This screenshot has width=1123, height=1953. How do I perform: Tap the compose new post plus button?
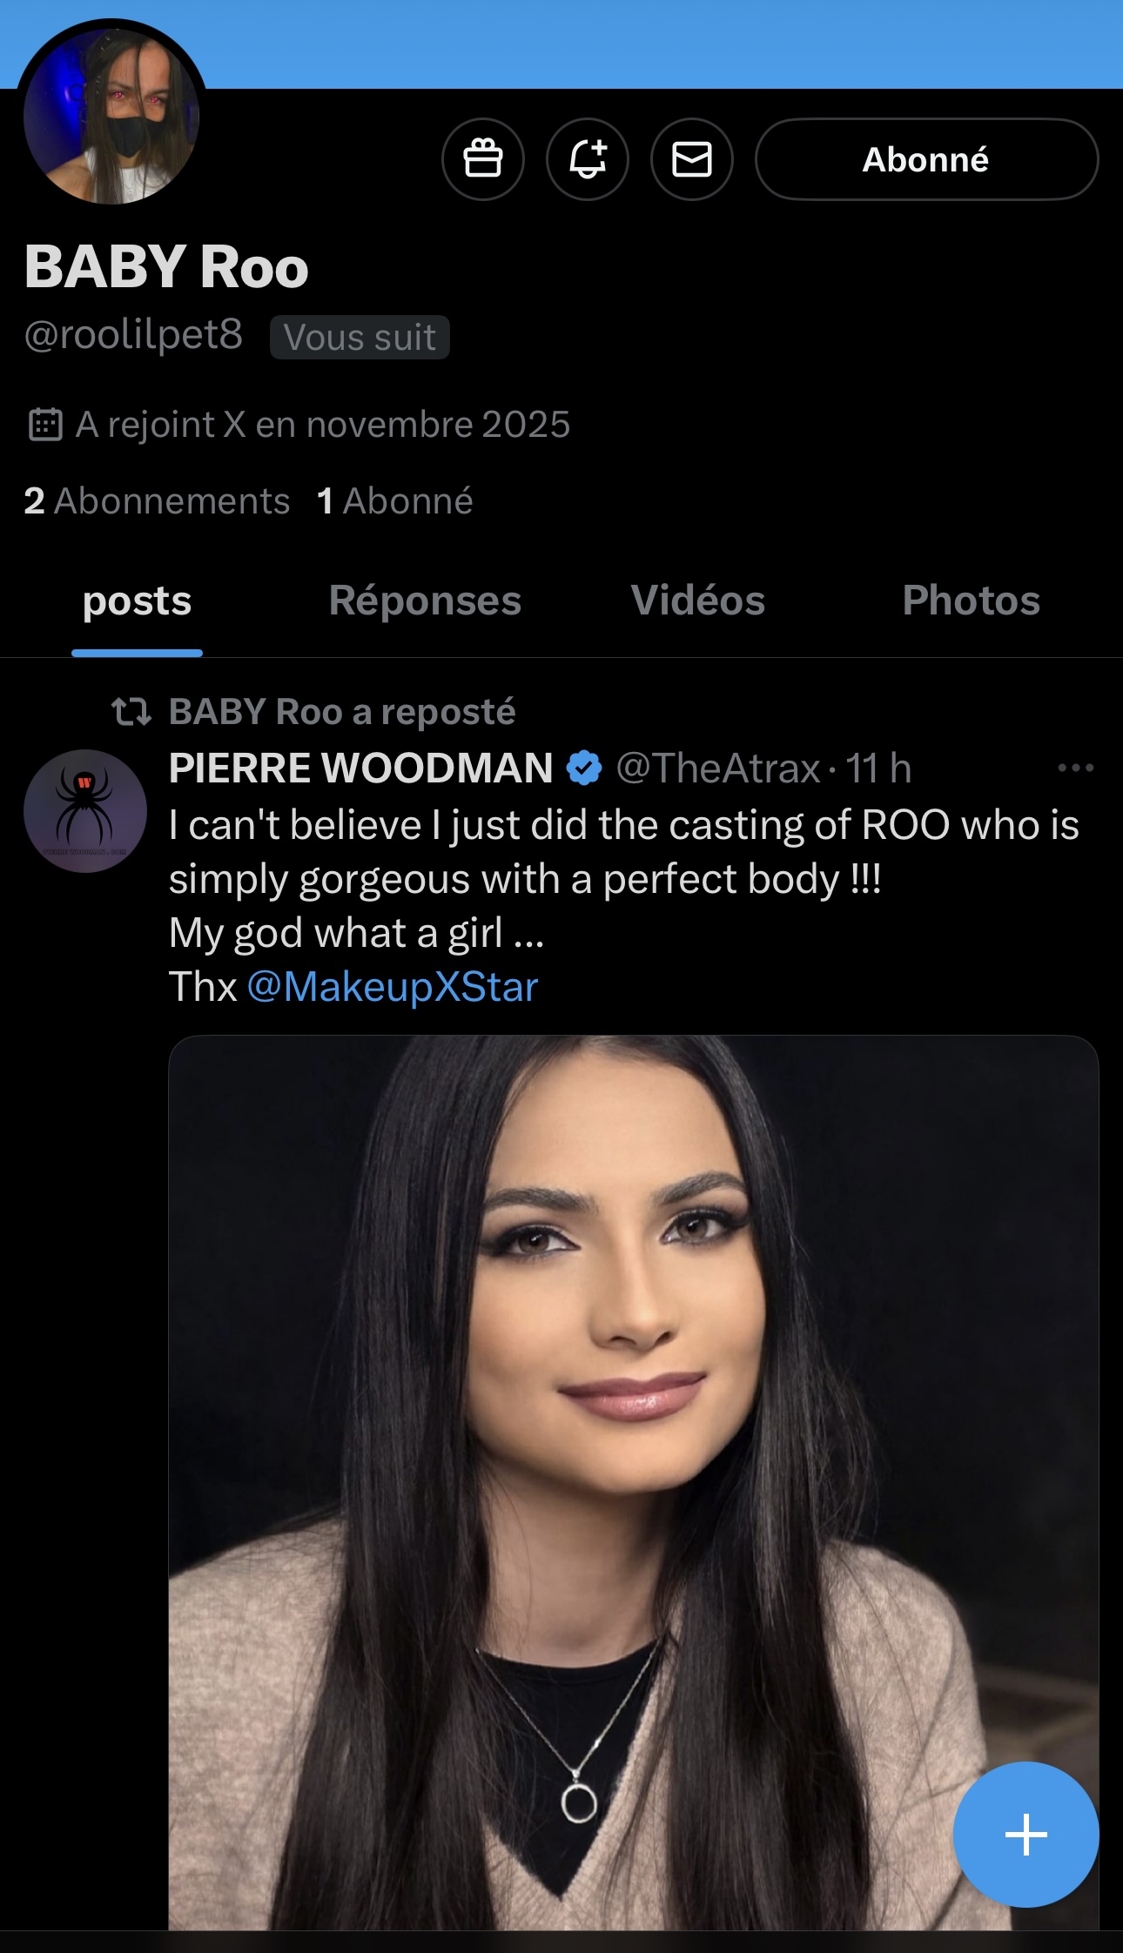[1025, 1835]
